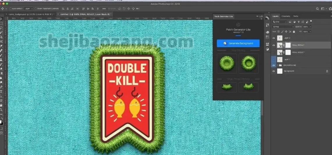This screenshot has height=155, width=332.
Task: Close the Untitled-1 document tab
Action: 58,14
